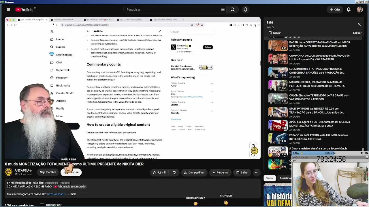This screenshot has height=207, width=369.
Task: Open the YouTube guide hamburger menu
Action: tap(8, 9)
